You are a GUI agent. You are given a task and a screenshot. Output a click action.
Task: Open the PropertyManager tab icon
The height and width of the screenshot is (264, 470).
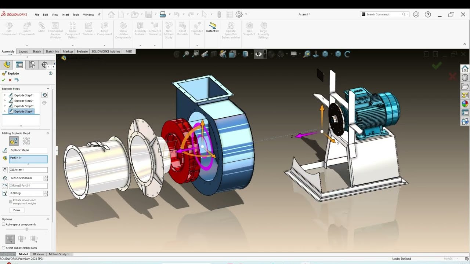coord(19,65)
